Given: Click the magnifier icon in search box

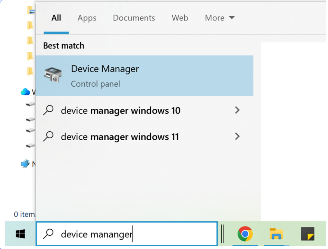Looking at the screenshot, I should tap(48, 234).
